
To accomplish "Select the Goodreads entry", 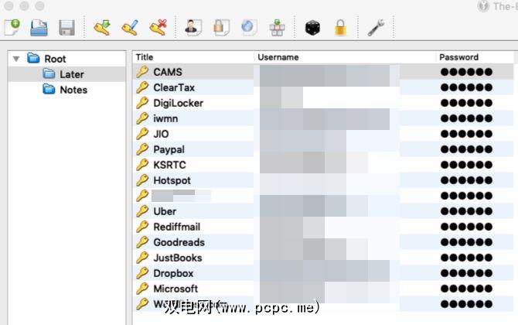I will coord(323,242).
